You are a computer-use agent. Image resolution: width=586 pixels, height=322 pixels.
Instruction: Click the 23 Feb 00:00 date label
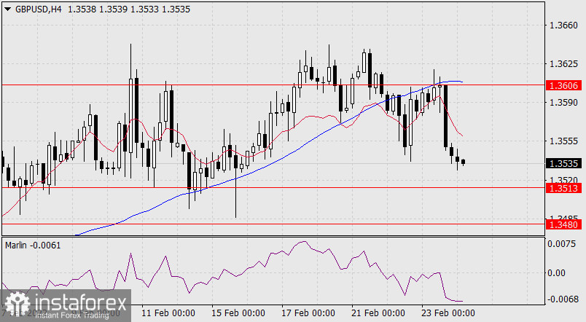point(448,314)
